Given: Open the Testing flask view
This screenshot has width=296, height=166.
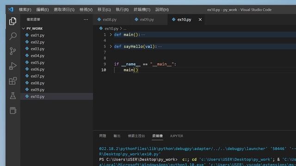Looking at the screenshot, I should click(x=12, y=95).
